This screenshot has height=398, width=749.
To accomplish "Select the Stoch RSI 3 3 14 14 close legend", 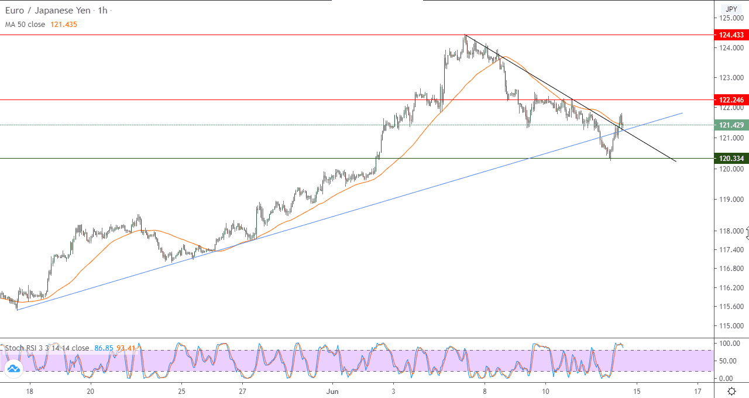I will pos(47,348).
